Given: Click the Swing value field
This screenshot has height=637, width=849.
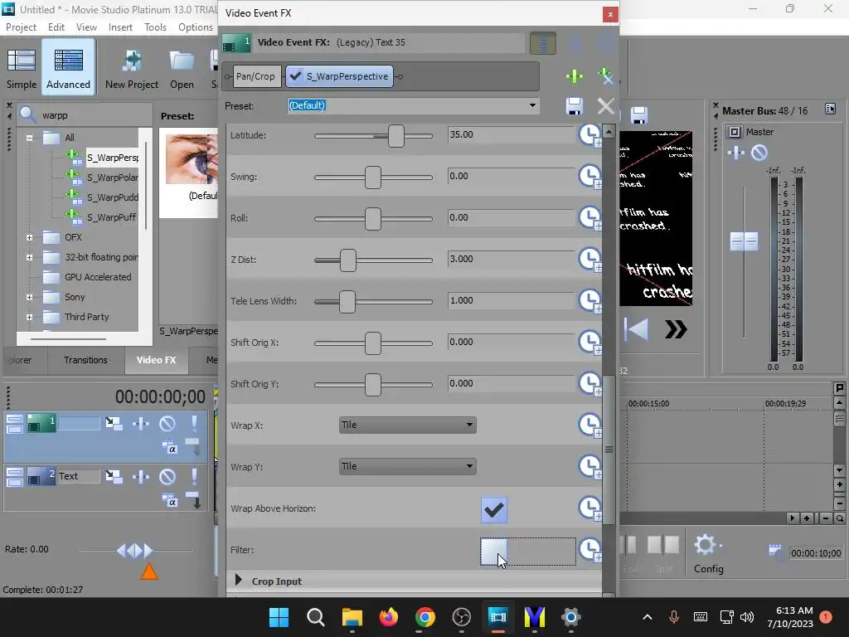Looking at the screenshot, I should pyautogui.click(x=511, y=176).
